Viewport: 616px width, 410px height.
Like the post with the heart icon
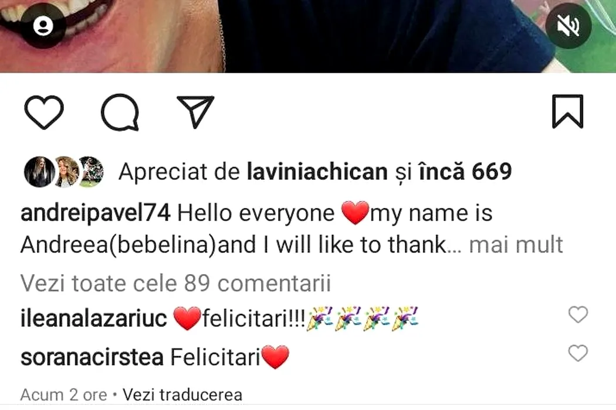[x=43, y=112]
